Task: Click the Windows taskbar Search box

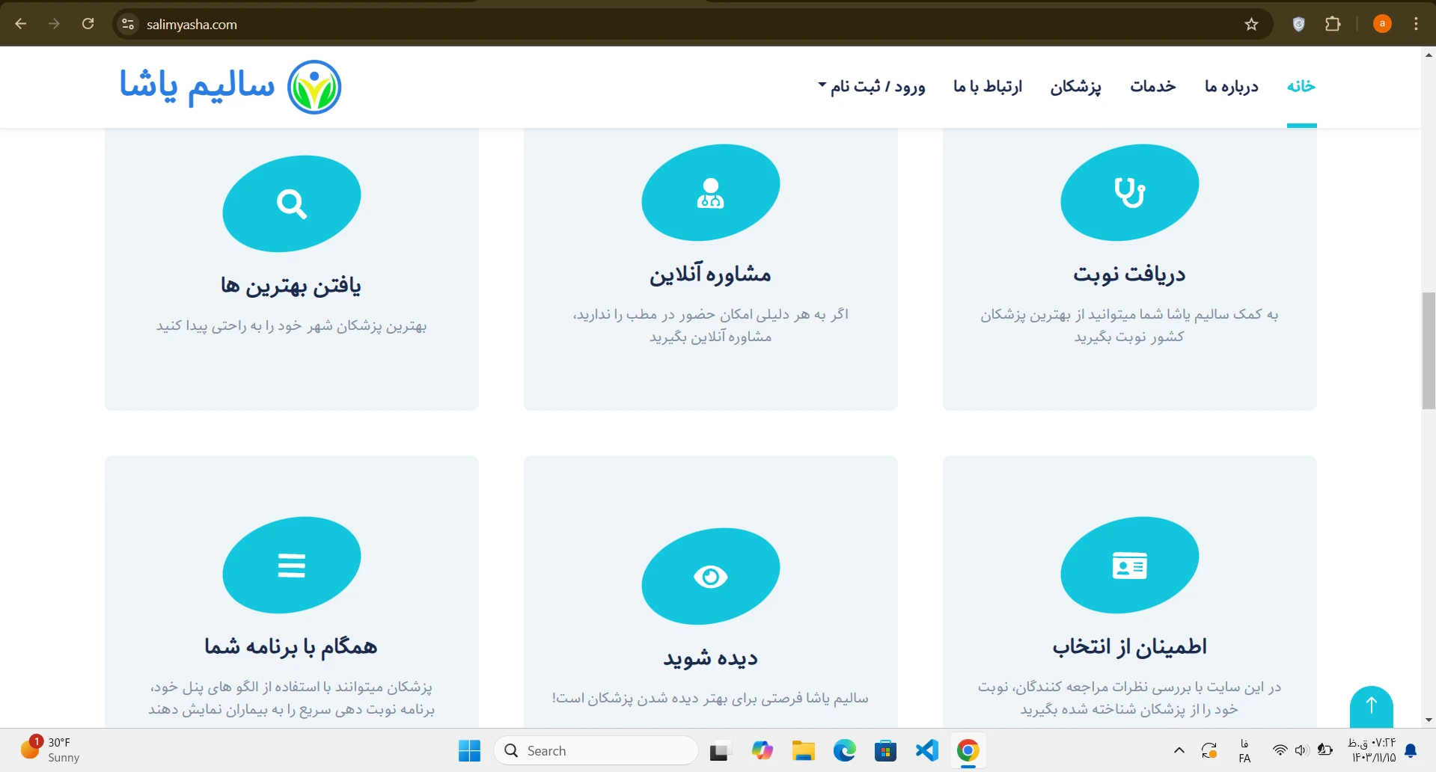Action: pos(596,750)
